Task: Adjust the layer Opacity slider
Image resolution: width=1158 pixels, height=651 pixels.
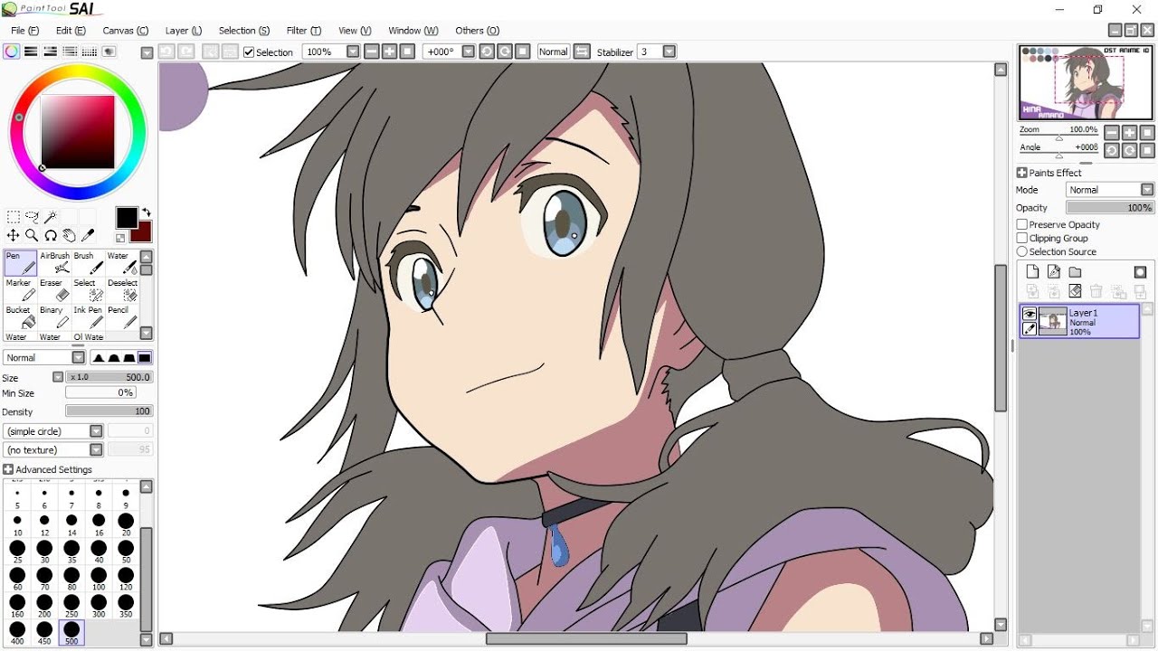Action: [1110, 208]
